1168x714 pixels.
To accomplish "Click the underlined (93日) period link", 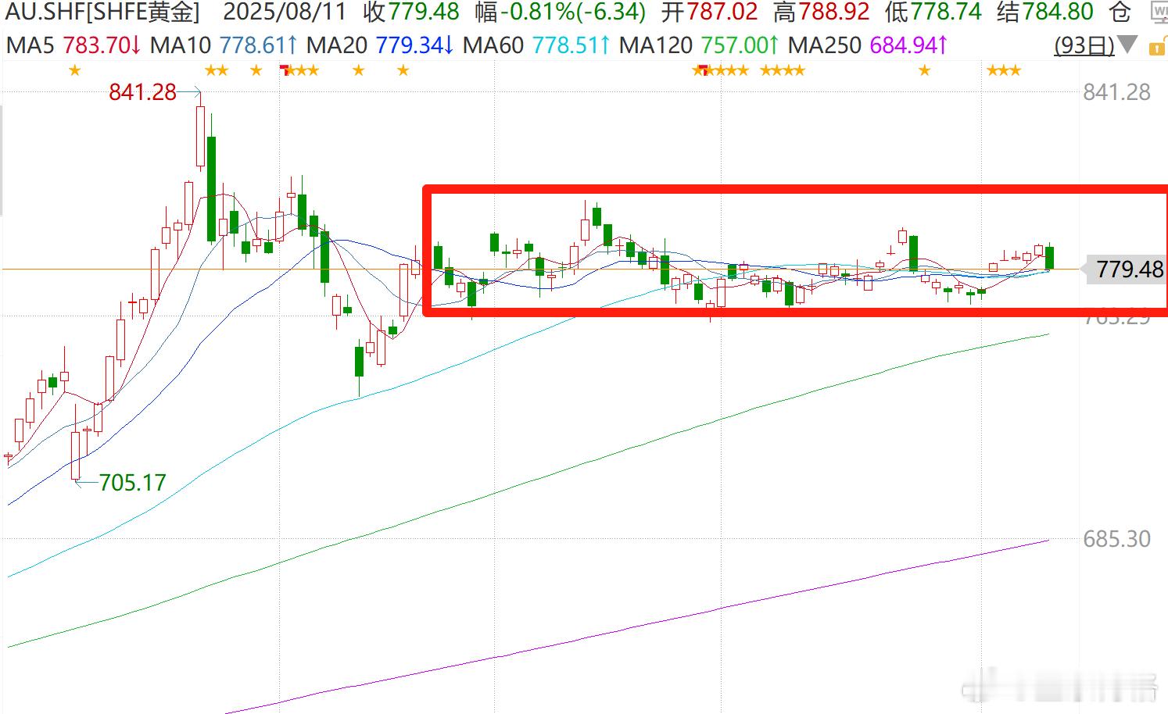I will pyautogui.click(x=1084, y=45).
